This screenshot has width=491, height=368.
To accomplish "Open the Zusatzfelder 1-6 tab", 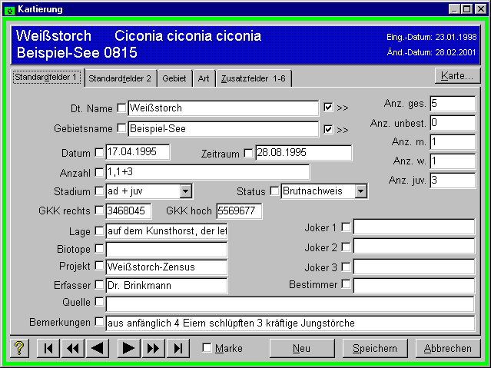I will coord(253,78).
